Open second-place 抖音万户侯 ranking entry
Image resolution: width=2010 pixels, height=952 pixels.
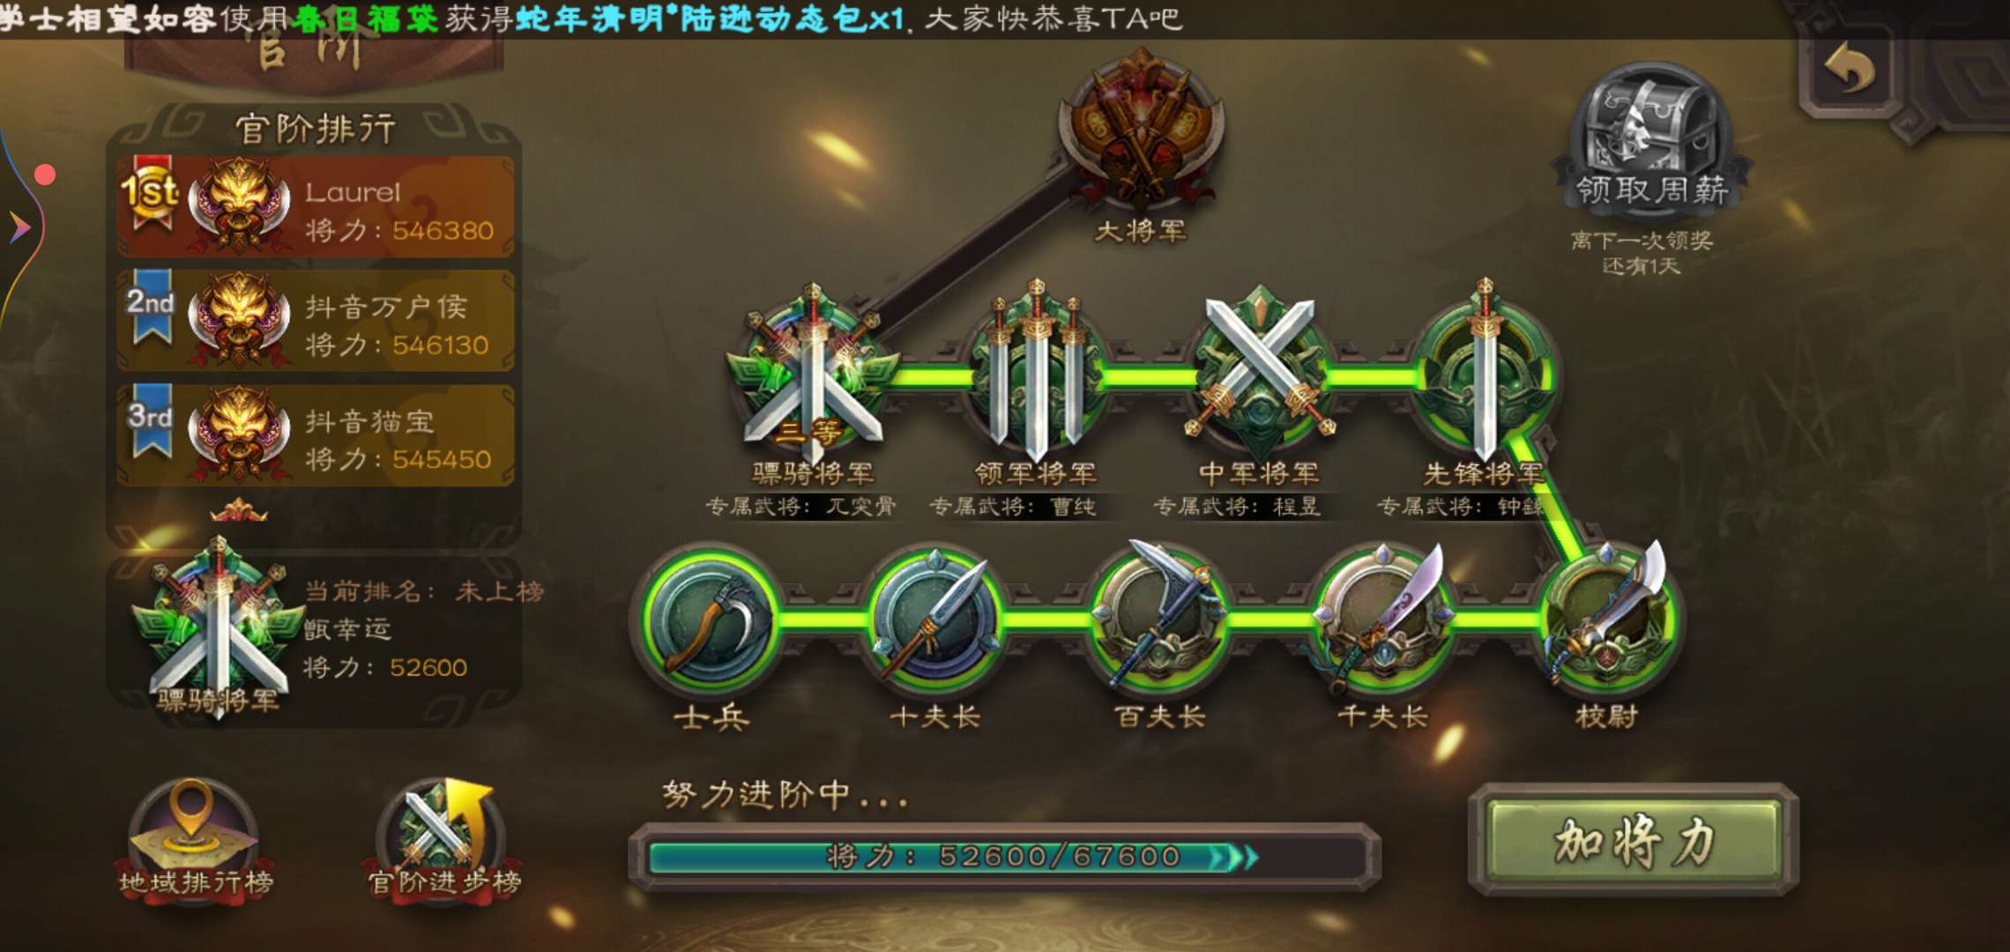pyautogui.click(x=316, y=321)
